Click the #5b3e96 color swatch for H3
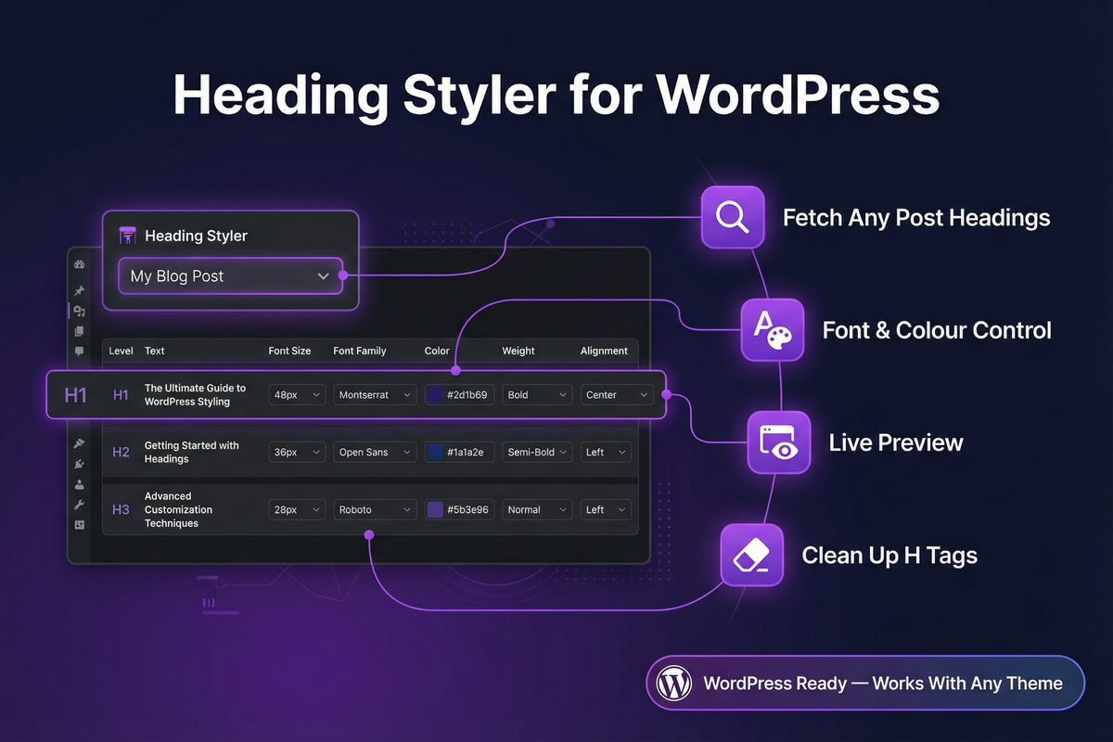 [435, 510]
